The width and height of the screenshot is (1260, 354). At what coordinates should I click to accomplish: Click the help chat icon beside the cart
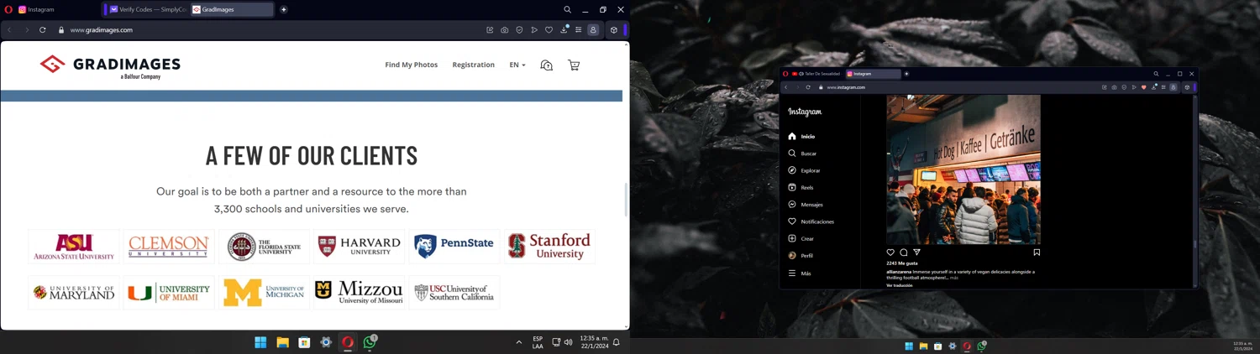(x=547, y=65)
